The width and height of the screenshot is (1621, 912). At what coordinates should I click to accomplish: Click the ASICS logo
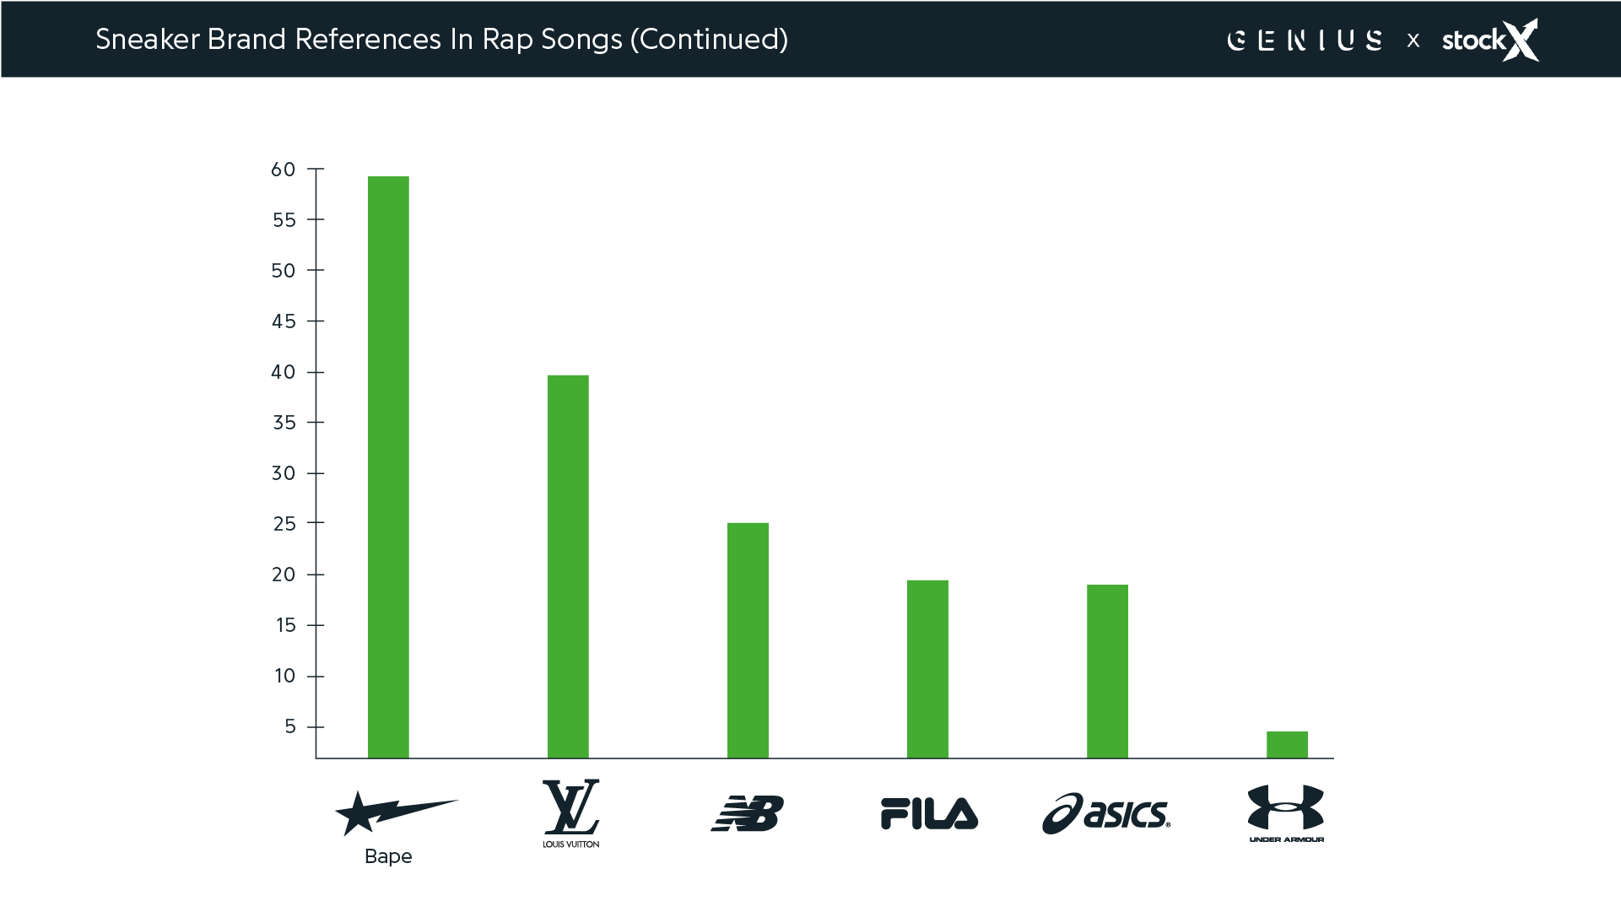(1106, 814)
